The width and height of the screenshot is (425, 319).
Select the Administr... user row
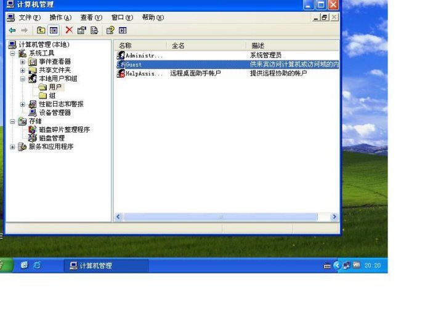click(x=227, y=56)
